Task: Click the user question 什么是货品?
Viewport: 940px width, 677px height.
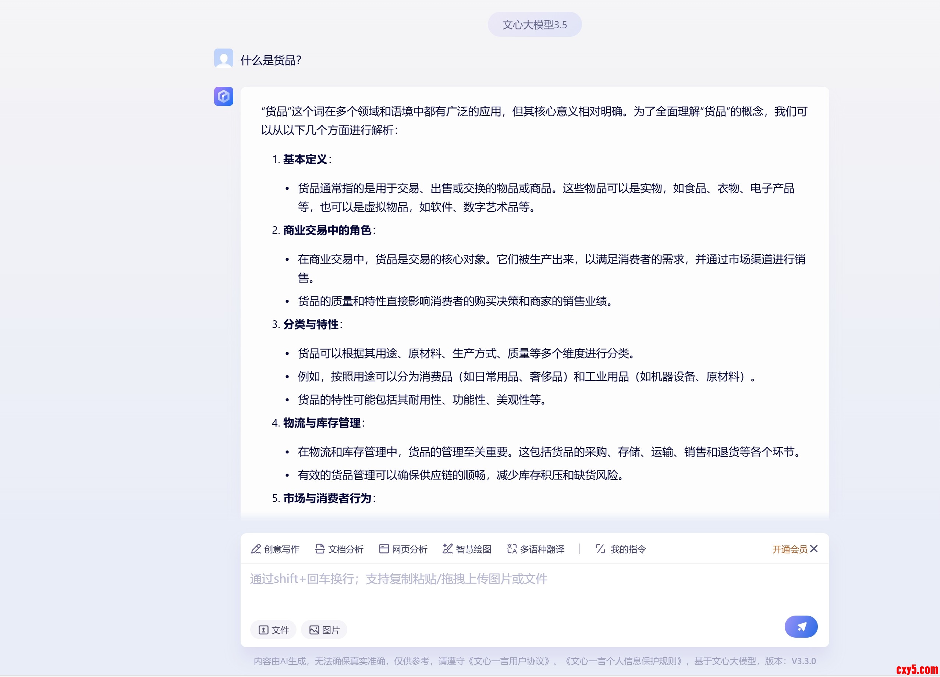Action: pyautogui.click(x=271, y=60)
